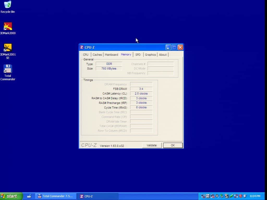Click the disconnected network computers tray icon

[212, 196]
